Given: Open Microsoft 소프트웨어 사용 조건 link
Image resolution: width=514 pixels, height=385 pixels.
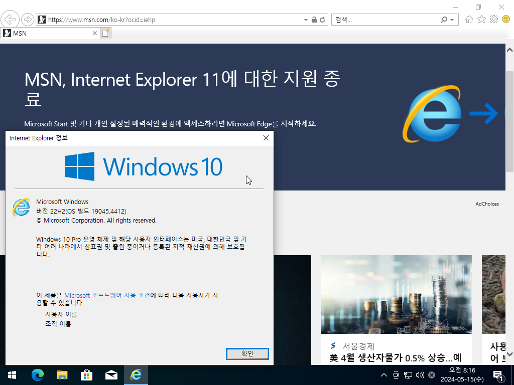Looking at the screenshot, I should click(107, 295).
